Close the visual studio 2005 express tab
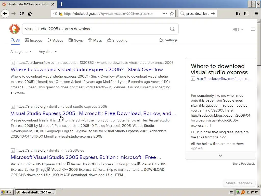 pyautogui.click(x=53, y=4)
